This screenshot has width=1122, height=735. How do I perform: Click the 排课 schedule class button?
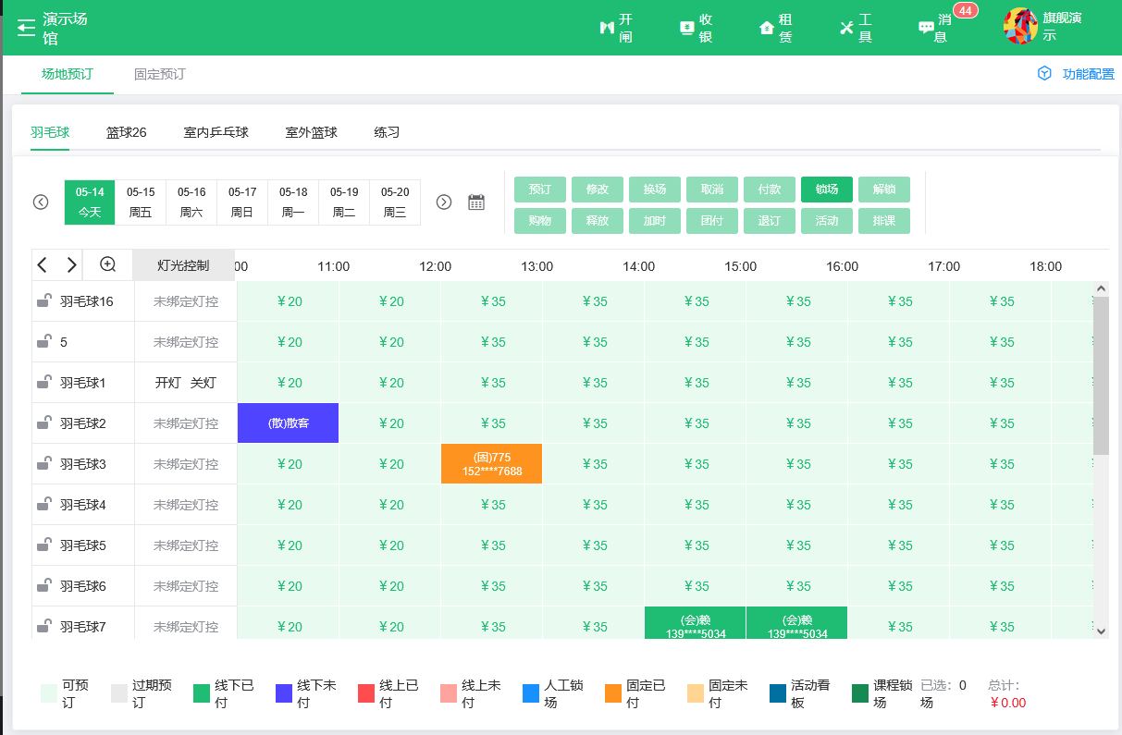coord(884,221)
